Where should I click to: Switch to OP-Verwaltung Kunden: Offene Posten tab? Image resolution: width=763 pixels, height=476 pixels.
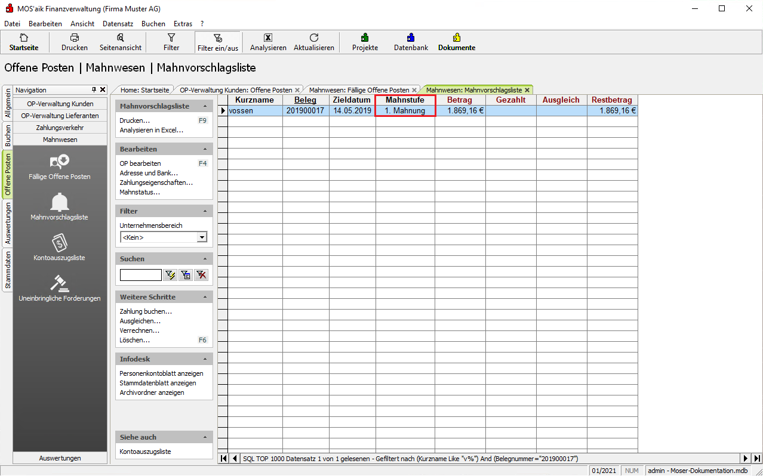pyautogui.click(x=236, y=90)
